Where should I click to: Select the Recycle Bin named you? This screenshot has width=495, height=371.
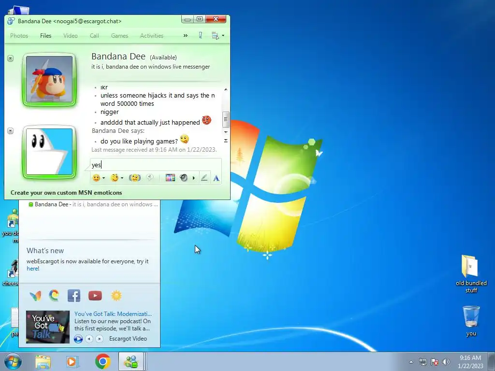point(471,321)
